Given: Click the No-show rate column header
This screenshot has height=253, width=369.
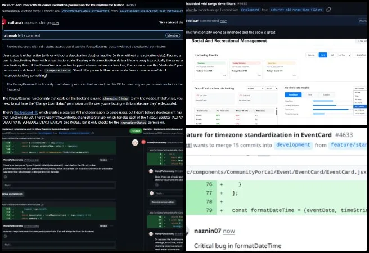Looking at the screenshot, I should [x=221, y=111].
